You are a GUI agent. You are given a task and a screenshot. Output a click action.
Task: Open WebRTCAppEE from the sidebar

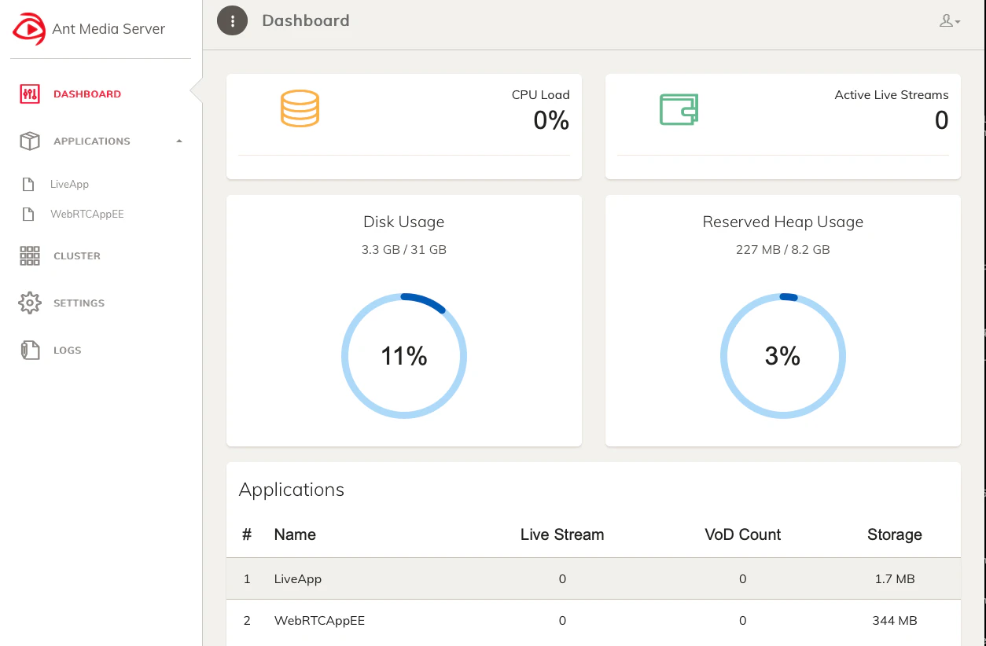click(x=87, y=215)
